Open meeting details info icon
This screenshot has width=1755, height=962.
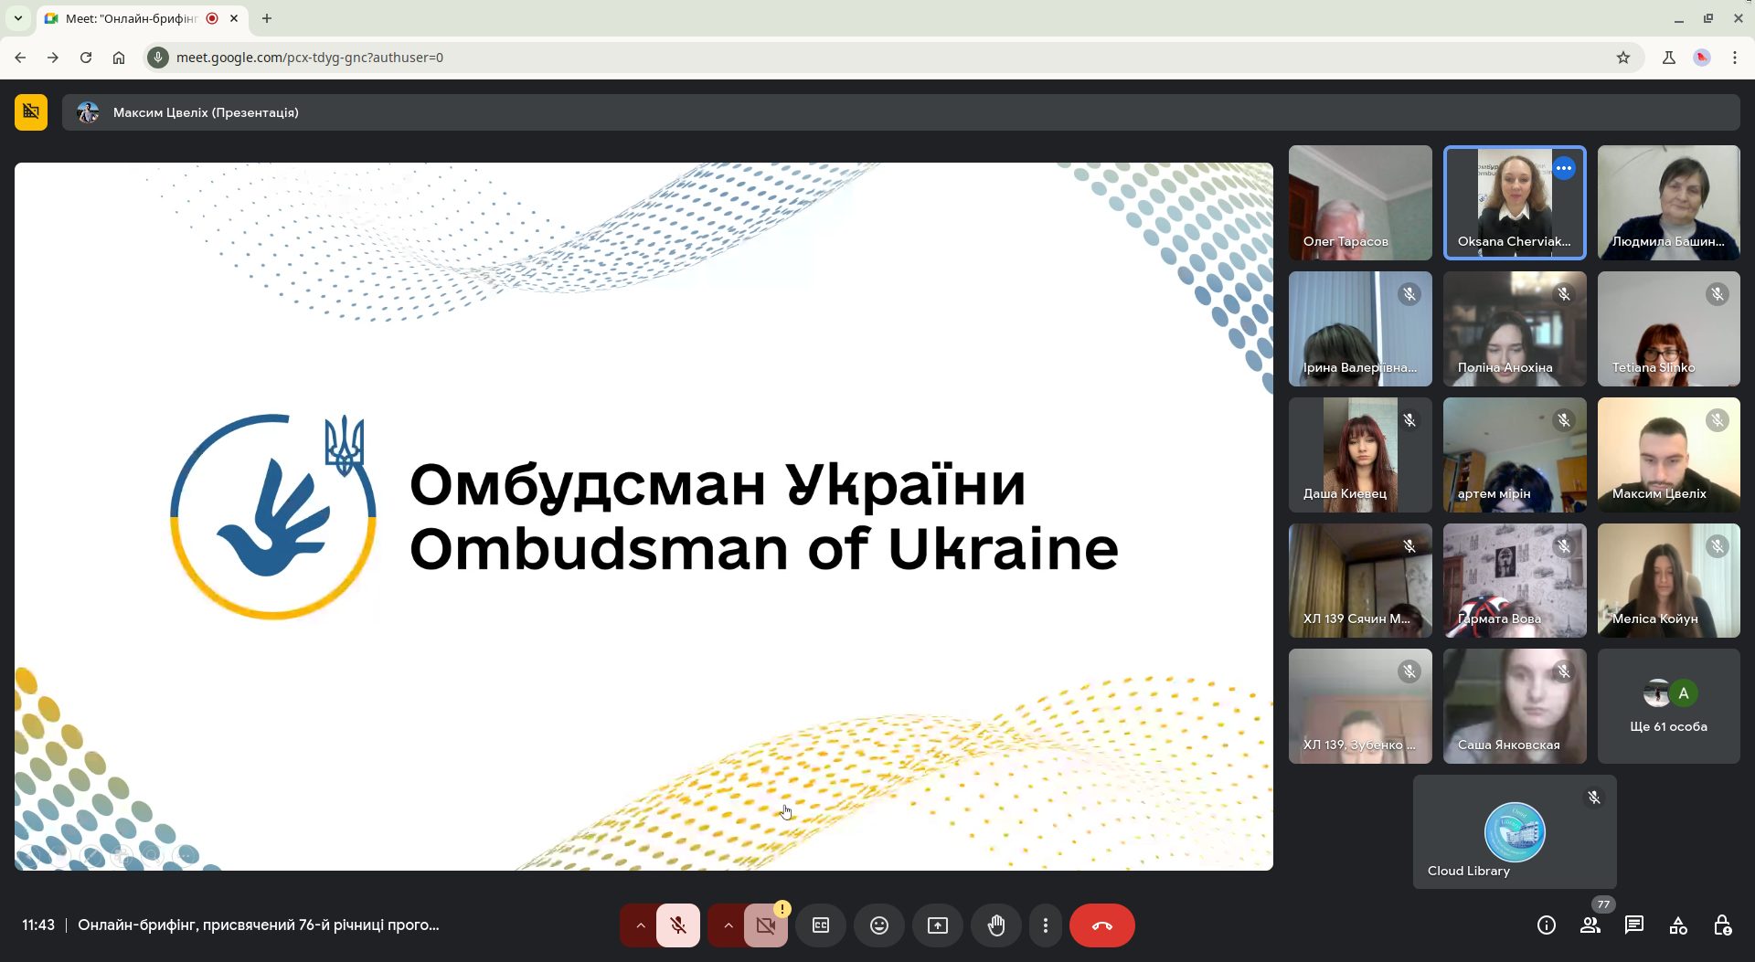tap(1546, 925)
